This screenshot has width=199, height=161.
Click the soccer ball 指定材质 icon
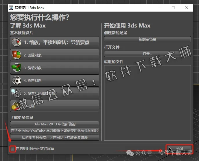tap(16, 80)
